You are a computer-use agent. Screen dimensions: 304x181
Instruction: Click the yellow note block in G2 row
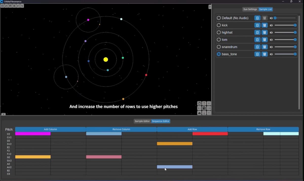pos(33,157)
